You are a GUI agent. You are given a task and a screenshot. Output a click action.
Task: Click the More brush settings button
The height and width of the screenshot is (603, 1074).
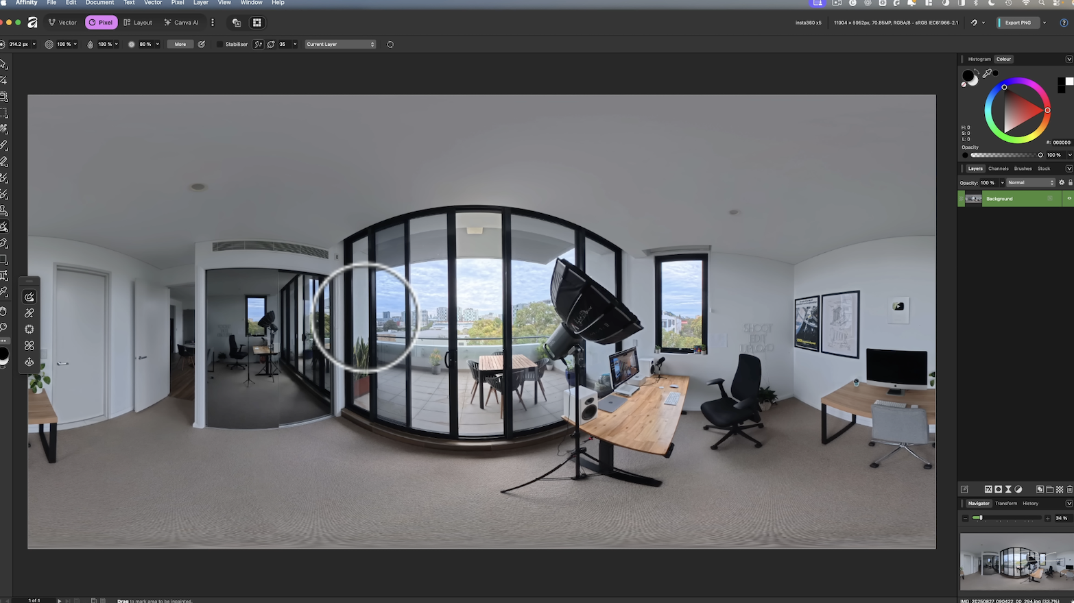tap(180, 45)
